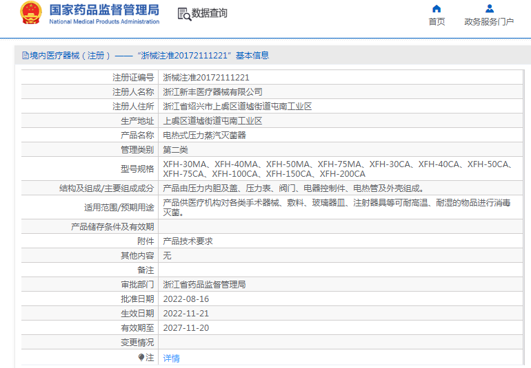This screenshot has height=368, width=531.
Task: Open the 详情 link
Action: [171, 358]
